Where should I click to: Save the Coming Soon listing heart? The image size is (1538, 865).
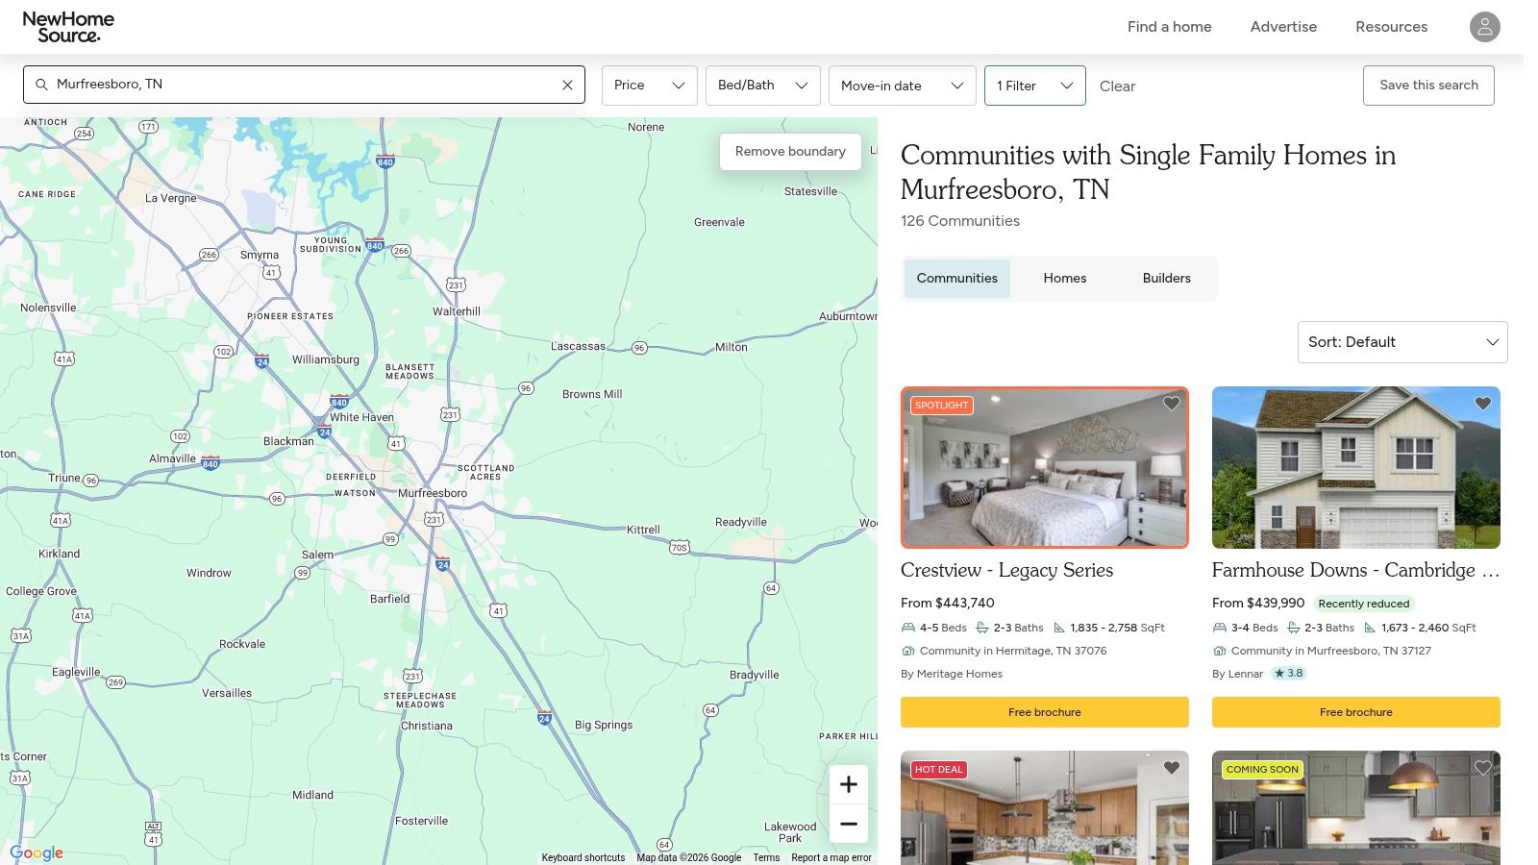pyautogui.click(x=1482, y=768)
